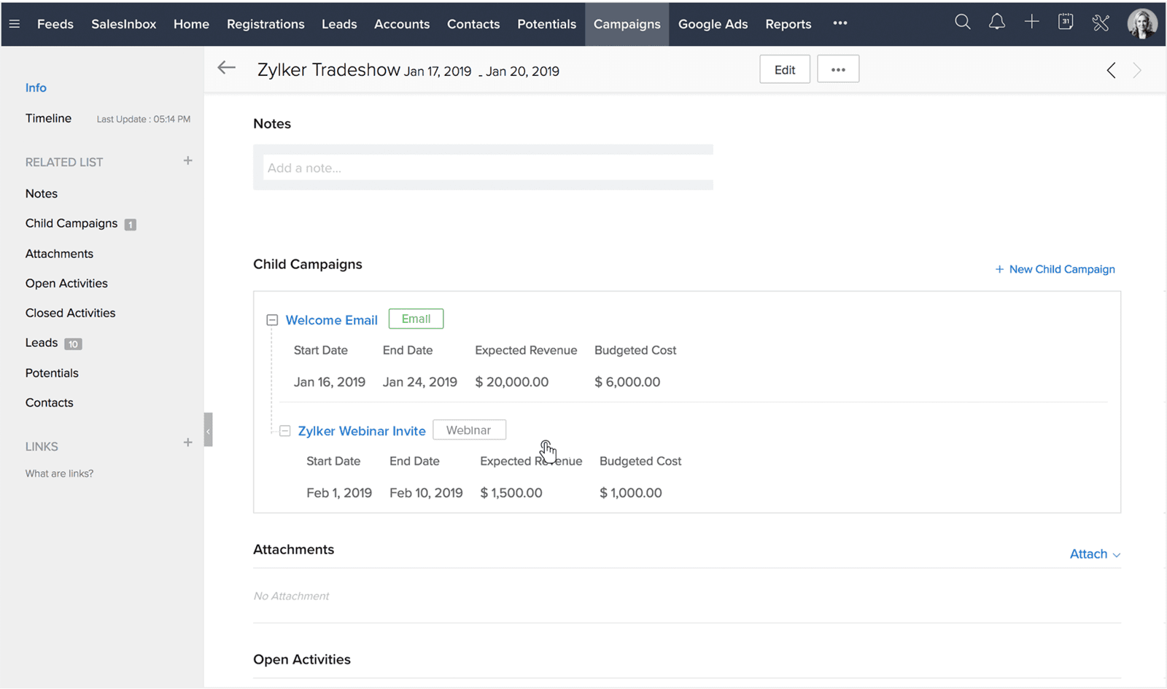Open the notifications bell
The image size is (1167, 689).
(996, 23)
